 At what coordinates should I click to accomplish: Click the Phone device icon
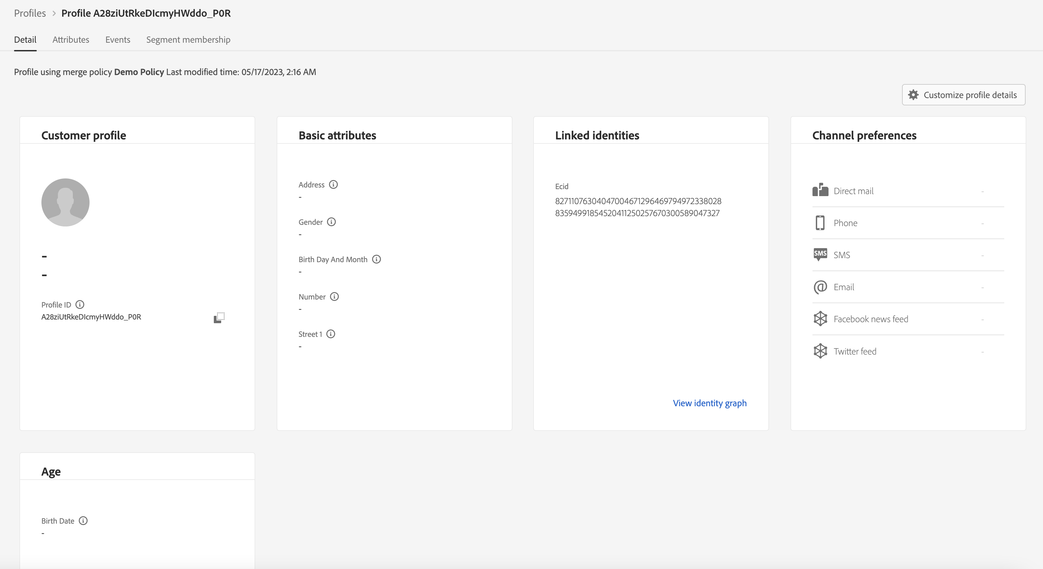pos(820,223)
